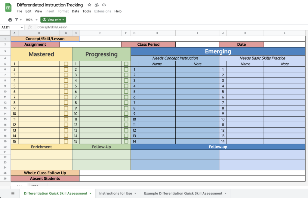This screenshot has width=308, height=198.
Task: Click the View only button
Action: pyautogui.click(x=53, y=20)
